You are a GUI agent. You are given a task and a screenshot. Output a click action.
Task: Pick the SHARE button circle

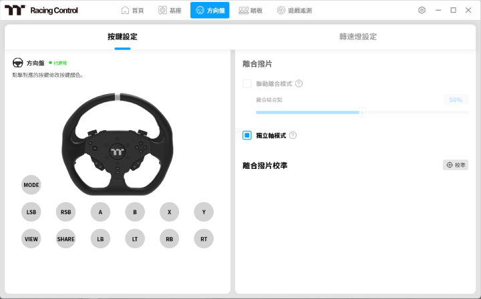pyautogui.click(x=65, y=238)
